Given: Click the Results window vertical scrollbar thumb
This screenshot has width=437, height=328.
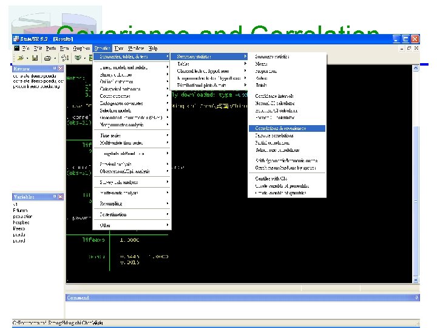Looking at the screenshot, I should pos(416,201).
